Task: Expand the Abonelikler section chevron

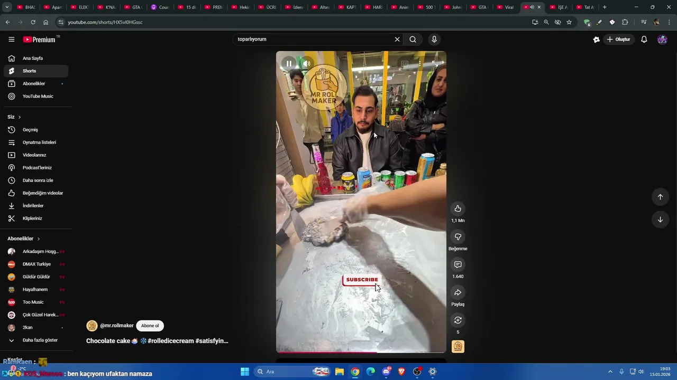Action: tap(39, 239)
